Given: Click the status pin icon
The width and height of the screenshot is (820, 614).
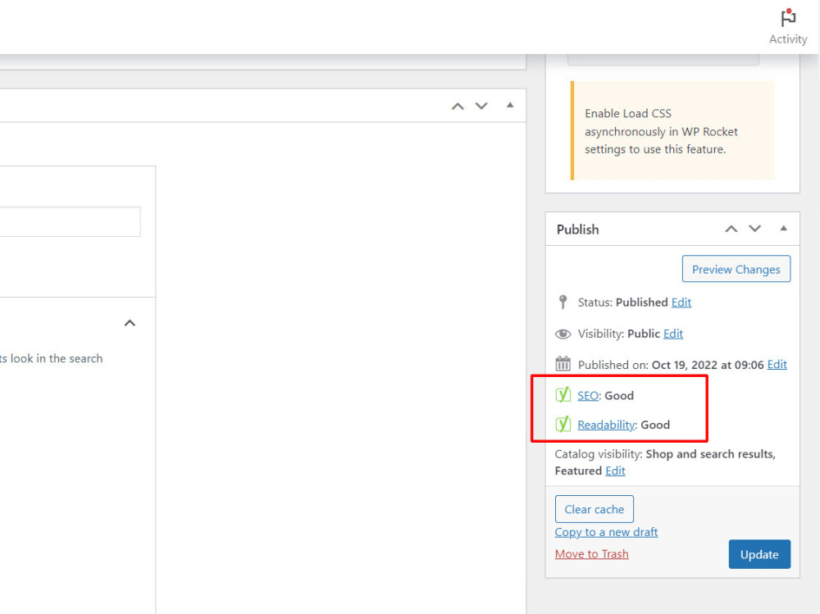Looking at the screenshot, I should pyautogui.click(x=563, y=302).
